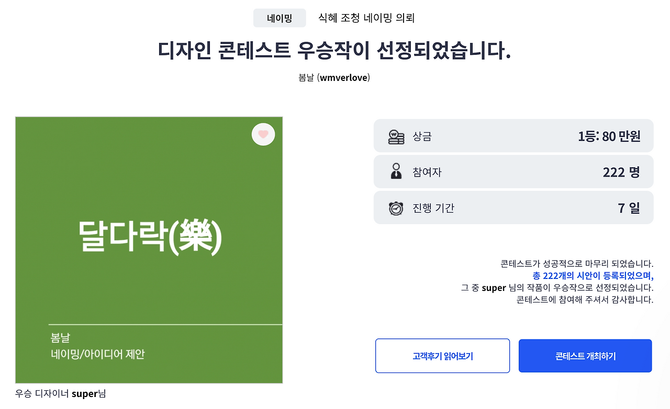Click the 상금 prize info row
The height and width of the screenshot is (409, 670).
pyautogui.click(x=513, y=136)
